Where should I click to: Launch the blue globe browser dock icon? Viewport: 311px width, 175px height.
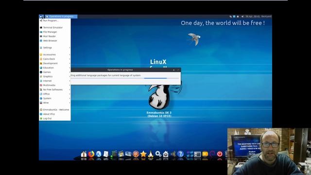(x=99, y=154)
